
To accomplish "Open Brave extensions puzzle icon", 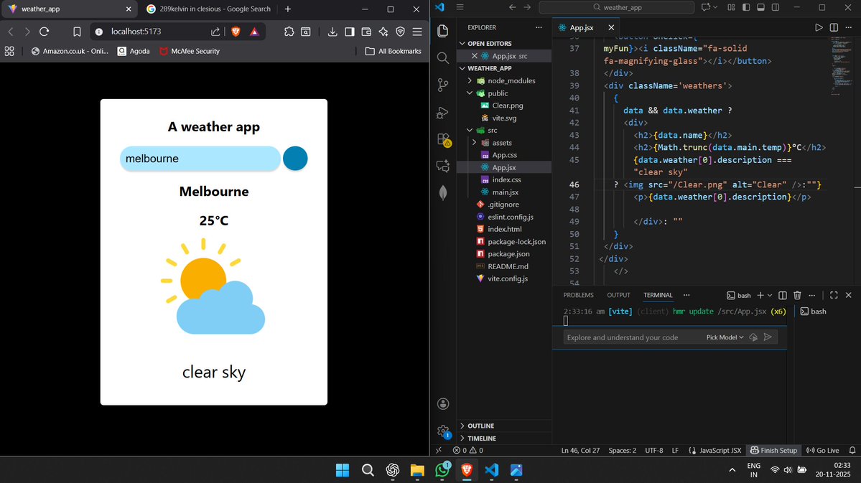I will [289, 32].
